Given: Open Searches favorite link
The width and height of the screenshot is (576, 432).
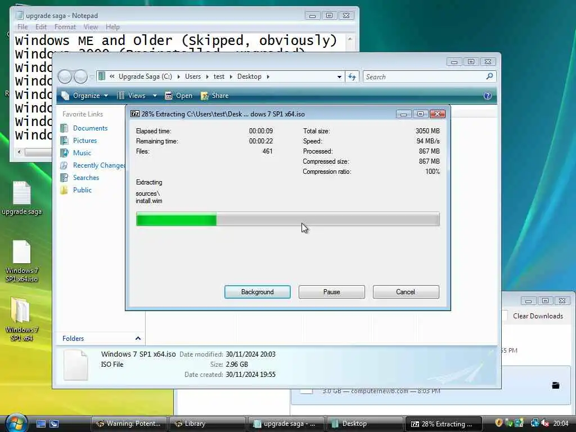Looking at the screenshot, I should 86,178.
